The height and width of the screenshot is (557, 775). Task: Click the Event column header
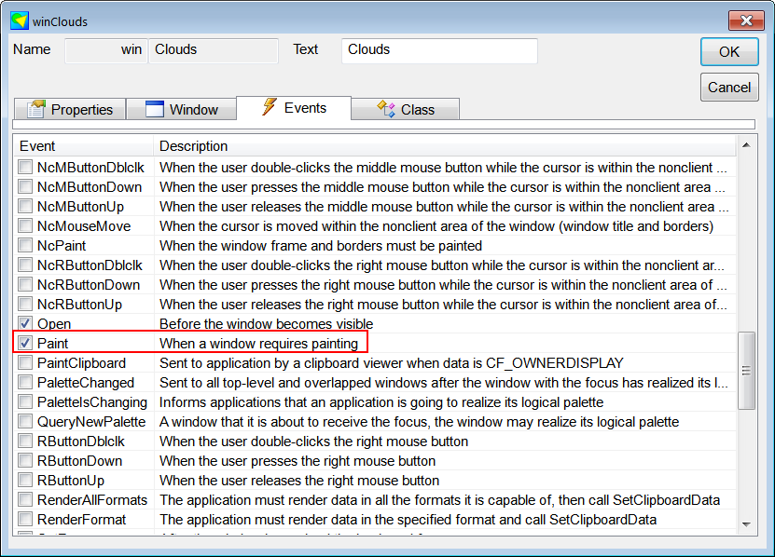click(84, 146)
